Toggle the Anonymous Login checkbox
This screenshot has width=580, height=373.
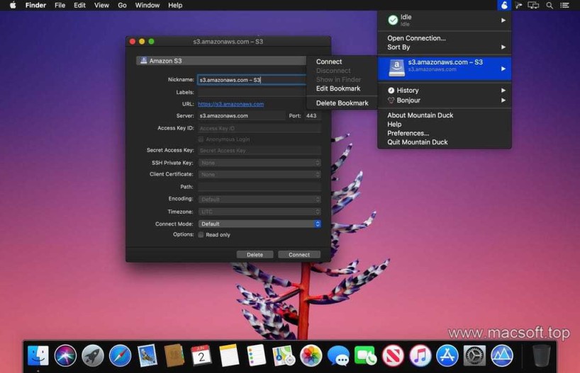201,139
